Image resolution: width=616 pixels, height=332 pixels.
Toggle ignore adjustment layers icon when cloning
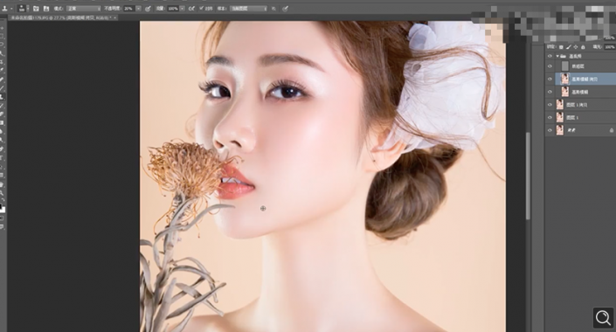click(273, 8)
